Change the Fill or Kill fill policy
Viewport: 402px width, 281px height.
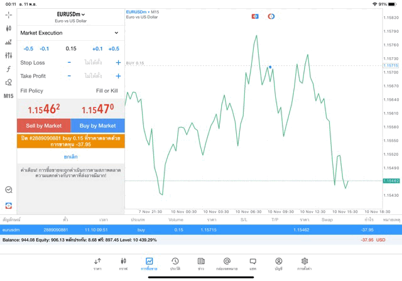pos(107,91)
